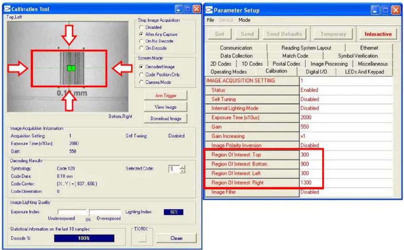Screen dimensions: 404x250
Task: Switch to the Reading System Layout tab
Action: pyautogui.click(x=306, y=48)
